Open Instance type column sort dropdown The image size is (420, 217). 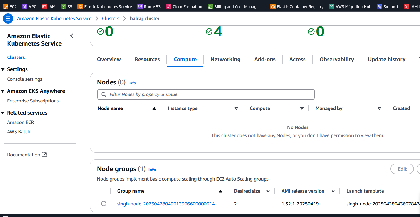point(236,108)
